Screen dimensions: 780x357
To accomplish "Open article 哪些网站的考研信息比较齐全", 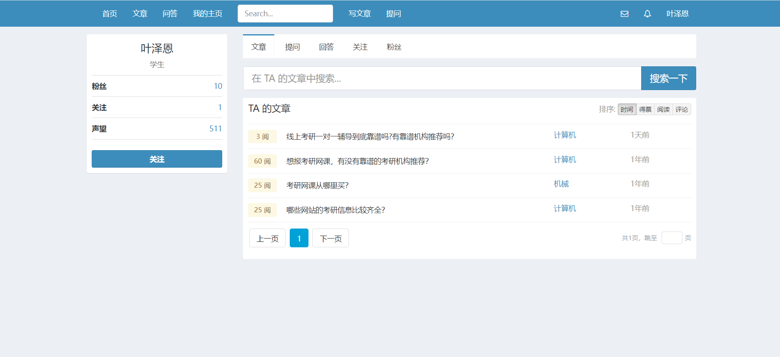I will 336,210.
